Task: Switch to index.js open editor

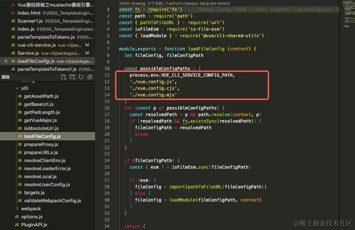Action: (47, 29)
